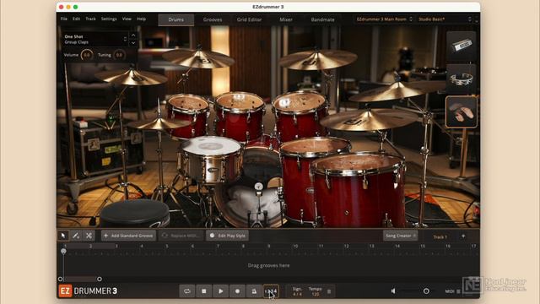Click bar 9 on timeline ruler
Image resolution: width=540 pixels, height=304 pixels.
[269, 246]
